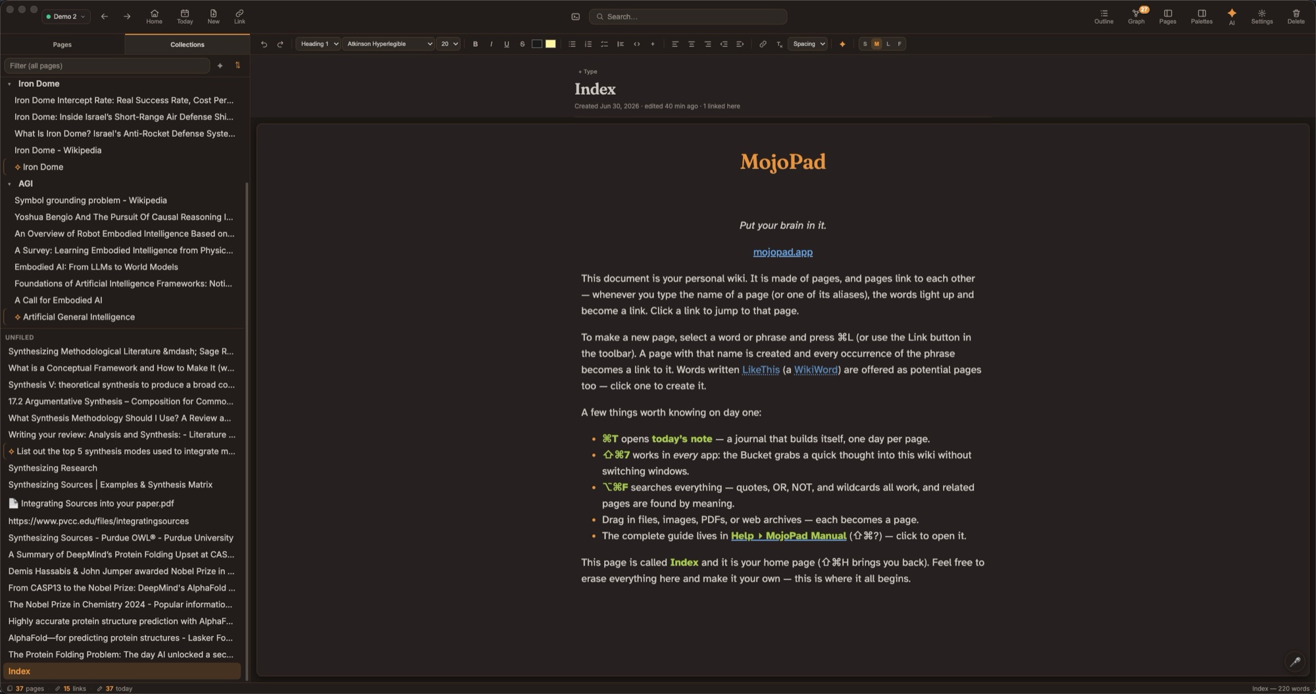Navigate forward with the right arrow
This screenshot has width=1316, height=694.
coord(127,16)
